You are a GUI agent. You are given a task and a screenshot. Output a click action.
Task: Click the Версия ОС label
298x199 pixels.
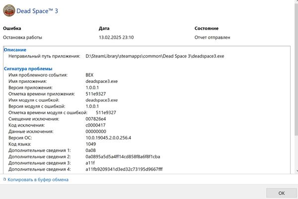(20, 137)
